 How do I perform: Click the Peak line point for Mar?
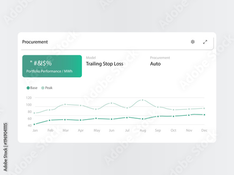pos(65,104)
